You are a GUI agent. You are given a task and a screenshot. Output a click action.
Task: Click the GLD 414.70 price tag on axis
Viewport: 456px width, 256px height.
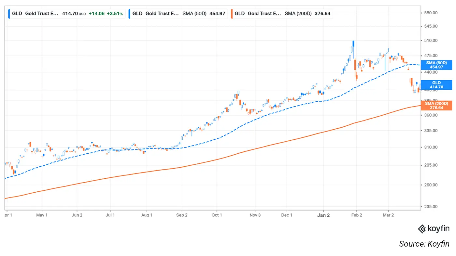click(436, 85)
